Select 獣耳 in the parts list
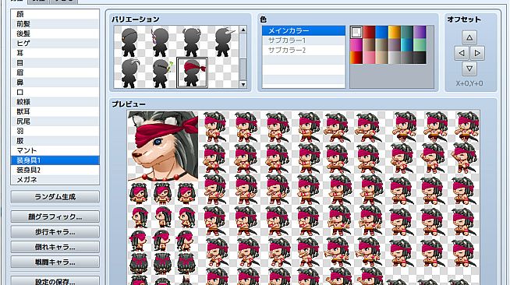 55,111
